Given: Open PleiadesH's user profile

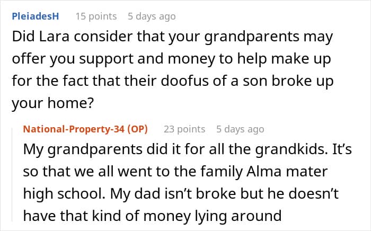Looking at the screenshot, I should click(35, 16).
